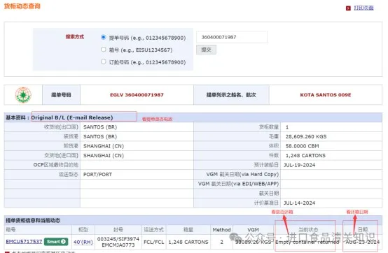Image resolution: width=388 pixels, height=253 pixels.
Task: Click seal number 003245/SIF3974 cell
Action: coord(118,242)
